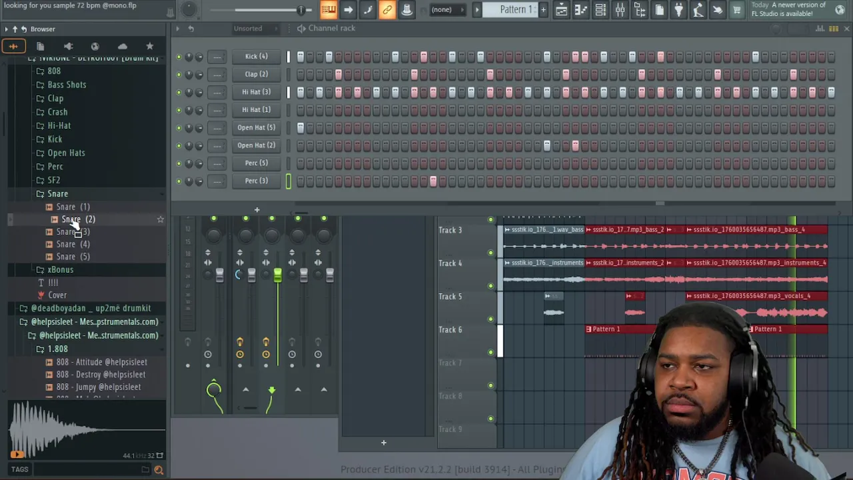Click the shopping cart icon
Viewport: 853px width, 480px height.
pos(737,9)
